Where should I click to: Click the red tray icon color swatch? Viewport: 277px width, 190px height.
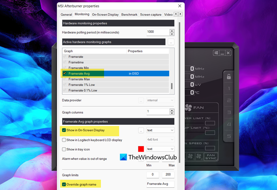tap(141, 149)
